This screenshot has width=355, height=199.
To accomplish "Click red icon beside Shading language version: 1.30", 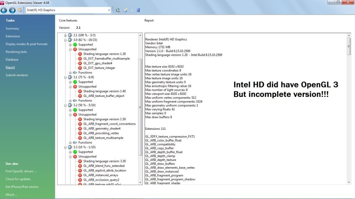I will pos(80,54).
